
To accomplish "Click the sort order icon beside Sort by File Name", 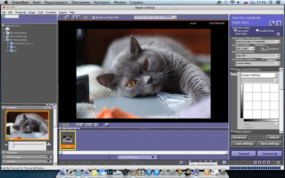I will [112, 157].
